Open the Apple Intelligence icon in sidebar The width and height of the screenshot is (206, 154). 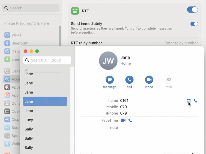tap(7, 95)
